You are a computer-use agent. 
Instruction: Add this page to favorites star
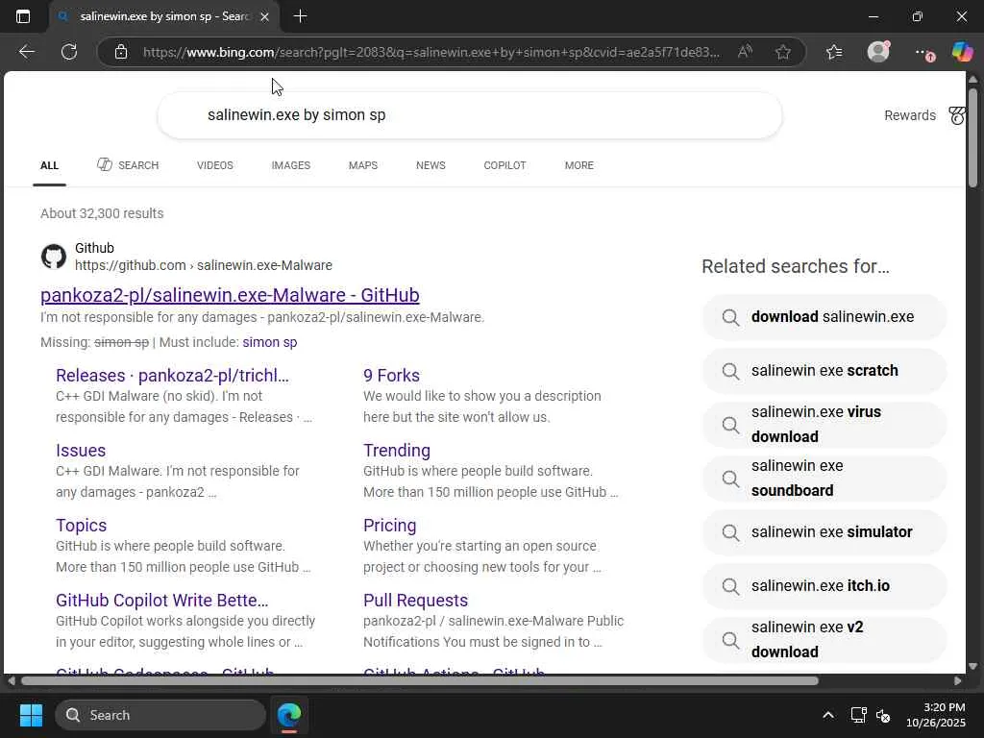[782, 52]
